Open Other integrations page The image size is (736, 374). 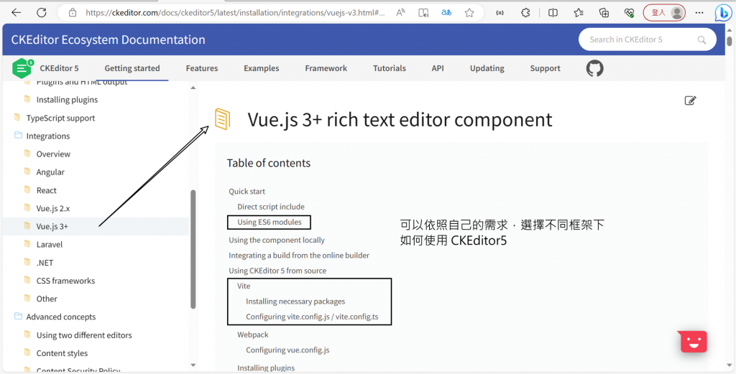point(47,299)
